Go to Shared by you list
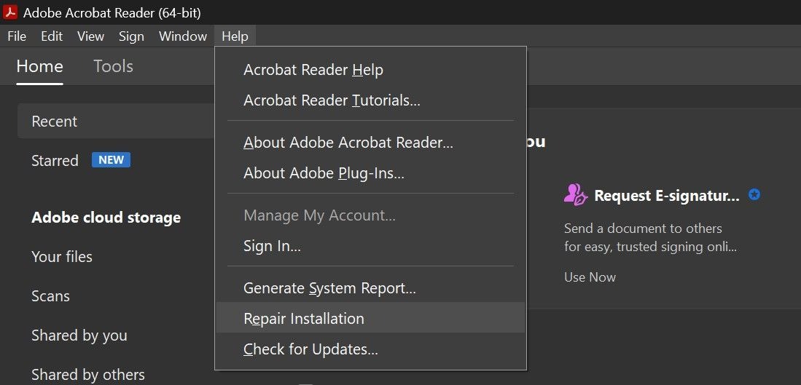This screenshot has height=385, width=801. coord(79,336)
